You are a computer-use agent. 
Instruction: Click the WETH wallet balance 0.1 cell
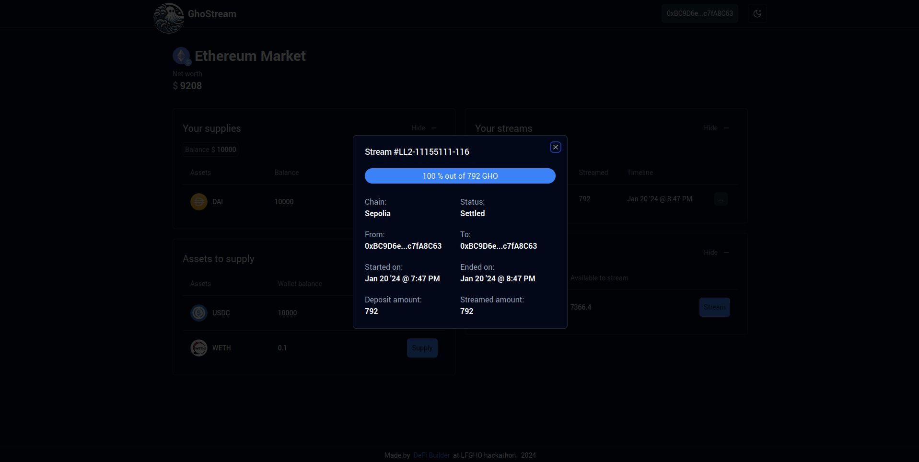pos(282,348)
